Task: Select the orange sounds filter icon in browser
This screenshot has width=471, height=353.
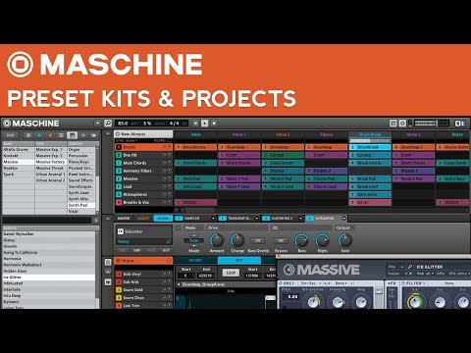Action: pyautogui.click(x=50, y=135)
